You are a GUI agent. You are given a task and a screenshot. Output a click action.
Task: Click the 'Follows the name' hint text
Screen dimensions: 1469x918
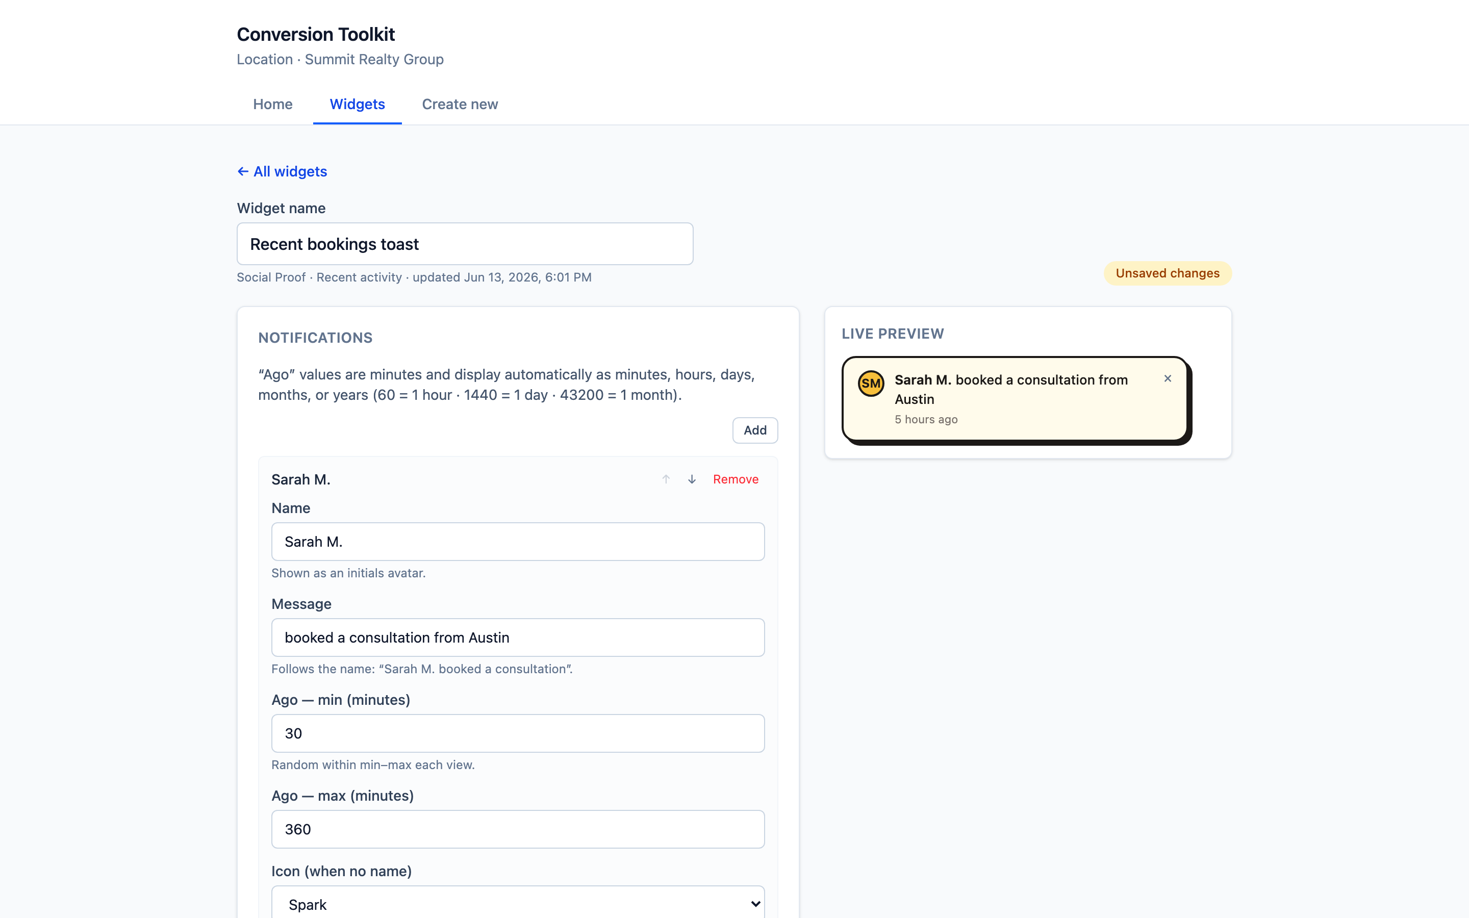[x=422, y=669]
